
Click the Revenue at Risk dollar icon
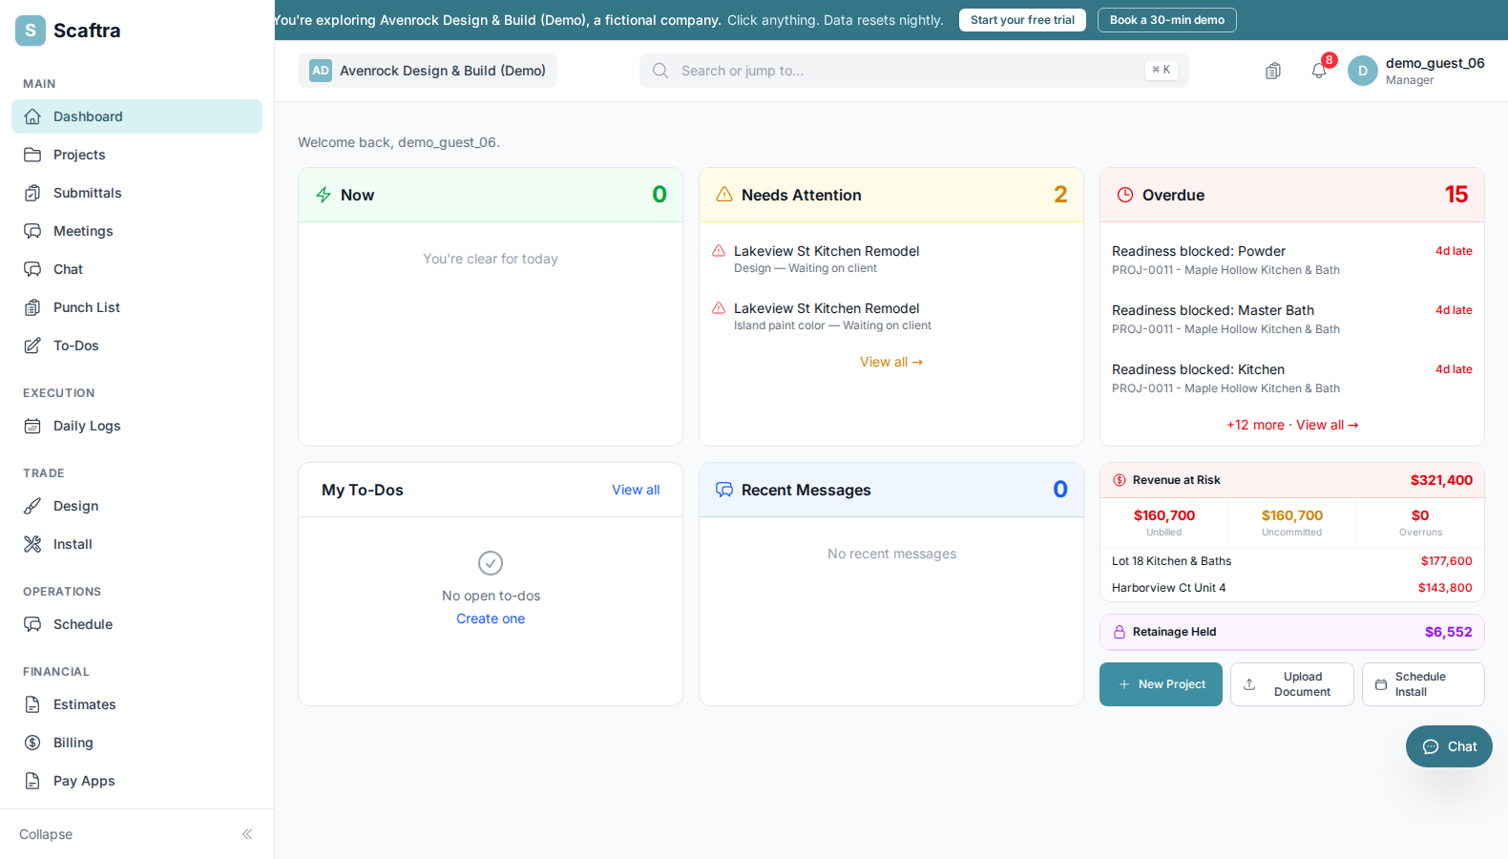click(x=1120, y=480)
